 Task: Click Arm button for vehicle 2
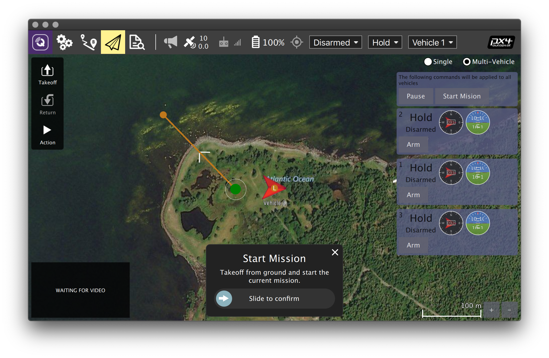pos(413,145)
